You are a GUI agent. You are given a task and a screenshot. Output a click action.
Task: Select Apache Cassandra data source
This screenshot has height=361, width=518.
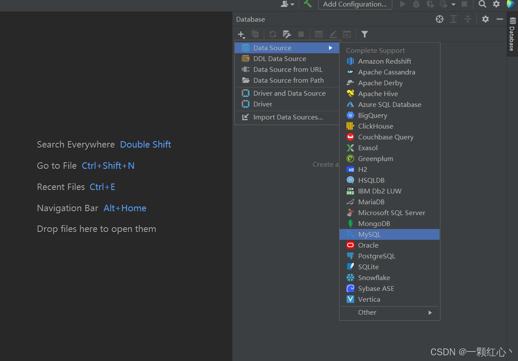pos(389,72)
